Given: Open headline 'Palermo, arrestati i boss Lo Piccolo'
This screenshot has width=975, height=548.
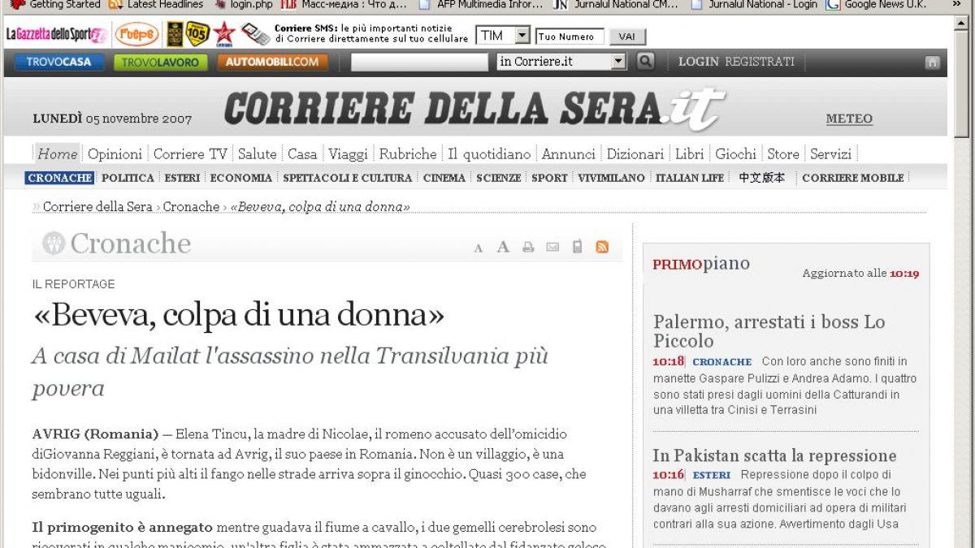Looking at the screenshot, I should tap(769, 331).
